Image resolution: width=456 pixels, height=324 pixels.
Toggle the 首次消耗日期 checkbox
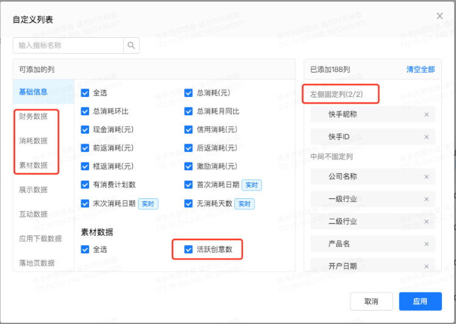(189, 185)
